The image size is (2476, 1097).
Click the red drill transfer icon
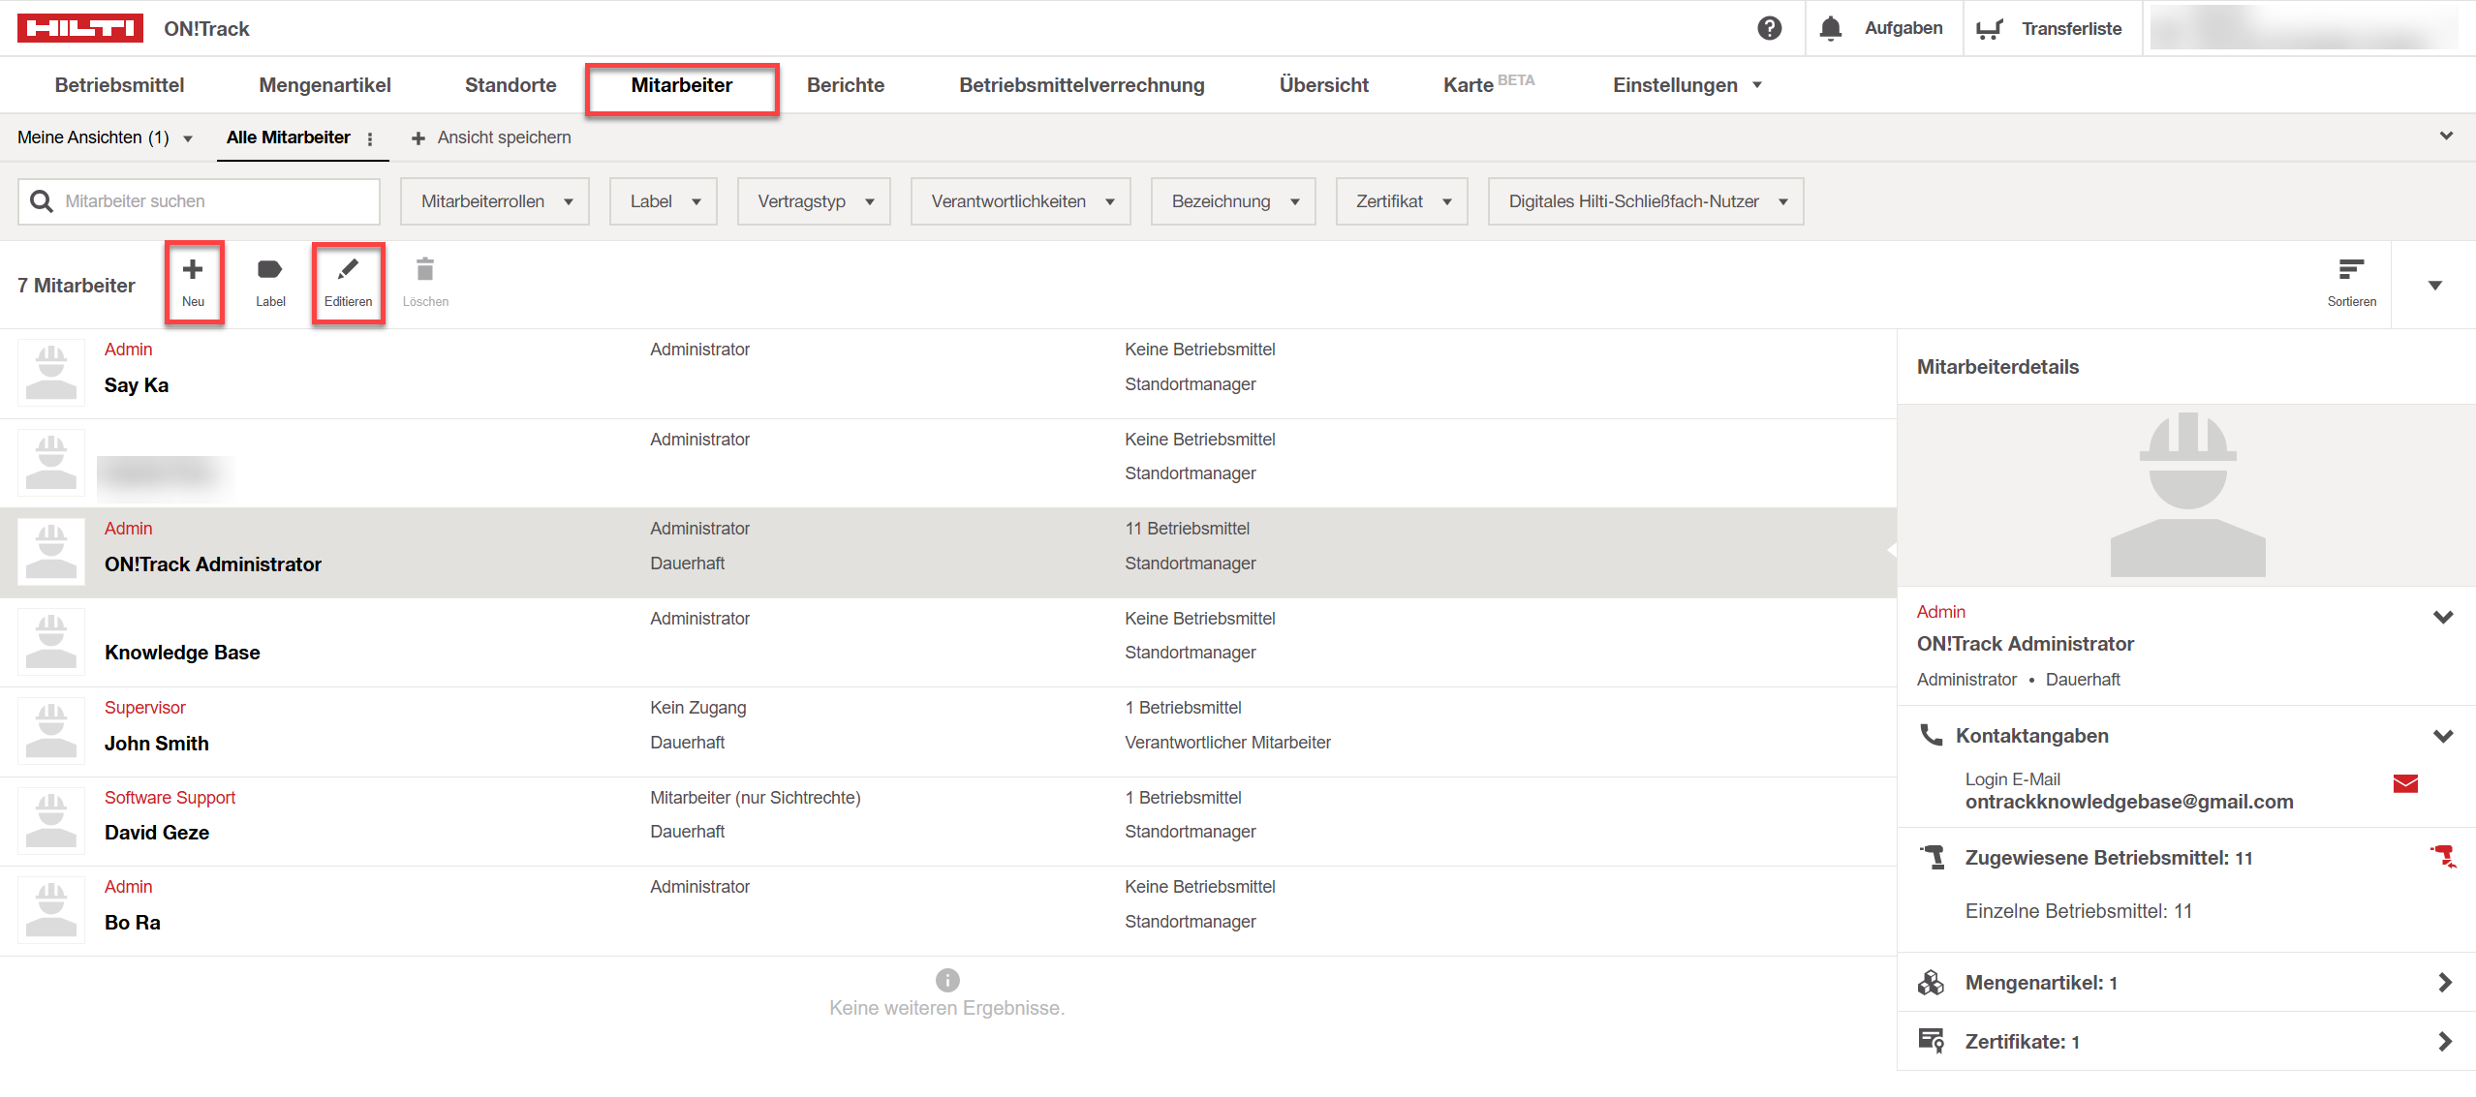[x=2443, y=856]
